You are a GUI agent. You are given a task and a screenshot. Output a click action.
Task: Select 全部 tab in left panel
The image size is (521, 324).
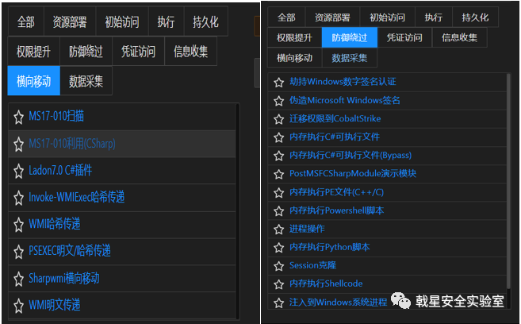(26, 21)
